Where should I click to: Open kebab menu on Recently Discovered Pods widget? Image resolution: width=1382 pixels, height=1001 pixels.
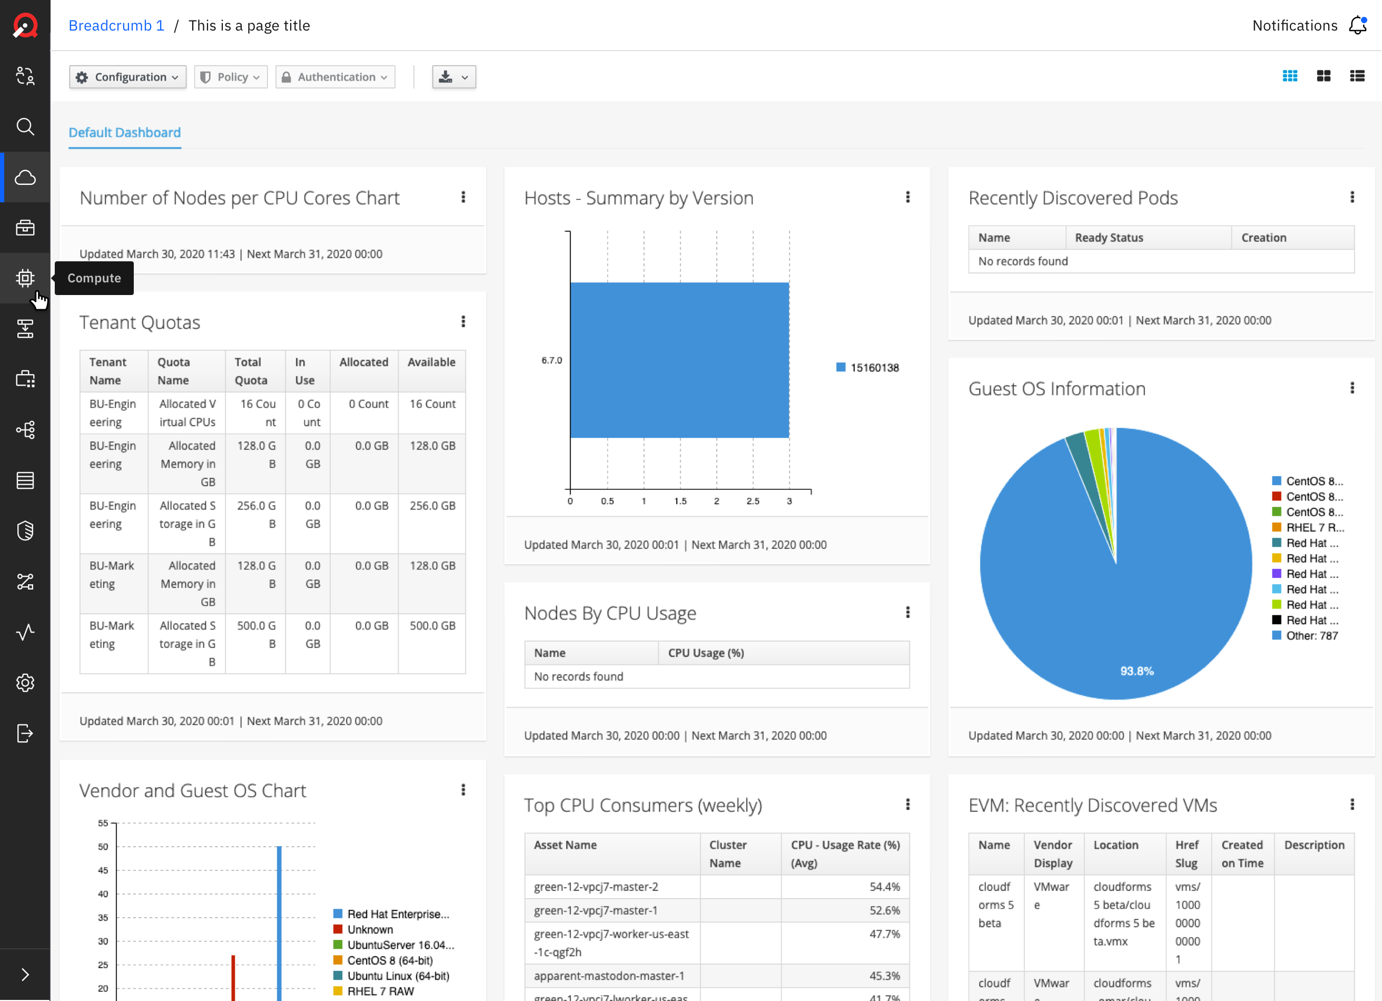click(x=1352, y=197)
